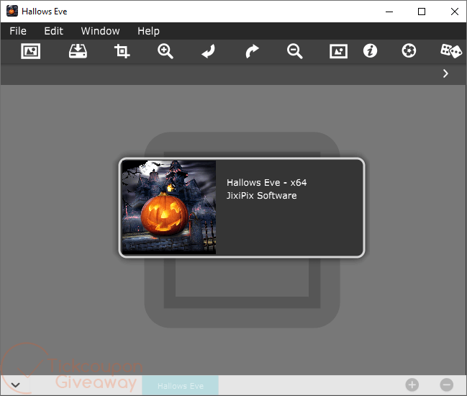467x396 pixels.
Task: Select the Crop tool
Action: (122, 51)
